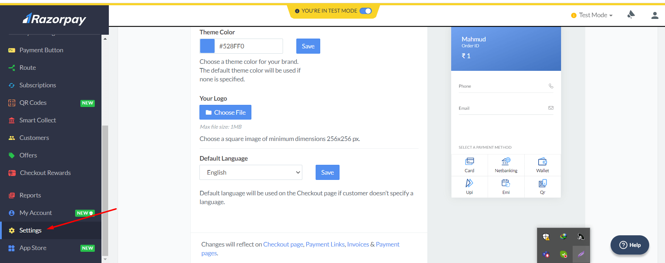Select the Wallet payment icon

(542, 162)
